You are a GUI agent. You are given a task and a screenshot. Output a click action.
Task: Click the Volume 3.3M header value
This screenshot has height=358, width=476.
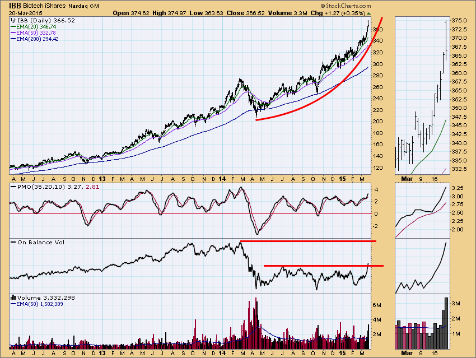coord(287,13)
